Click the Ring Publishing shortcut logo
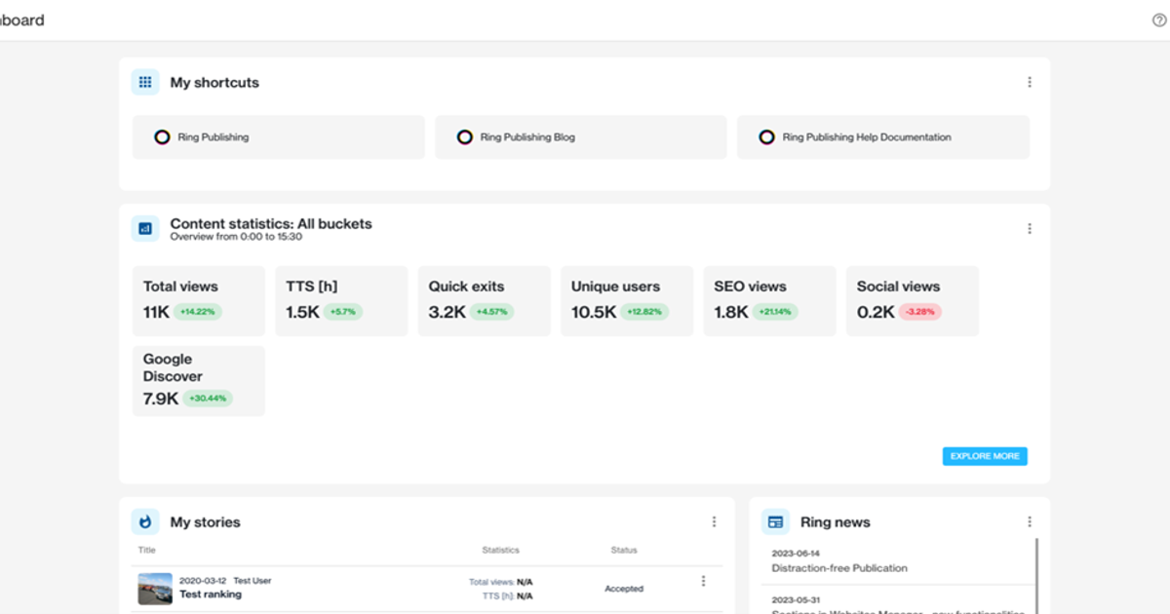 coord(162,136)
